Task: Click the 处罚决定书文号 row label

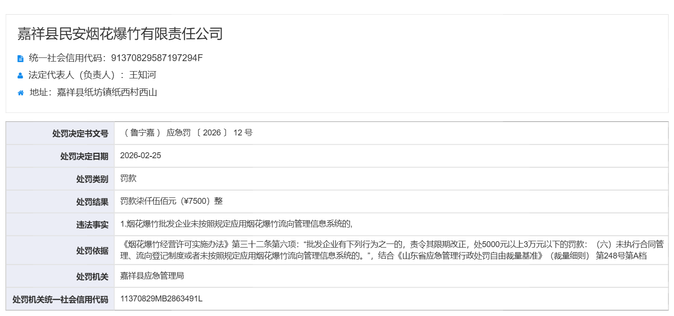Action: pyautogui.click(x=80, y=134)
